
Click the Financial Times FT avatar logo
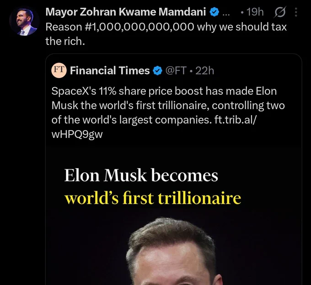pyautogui.click(x=59, y=70)
